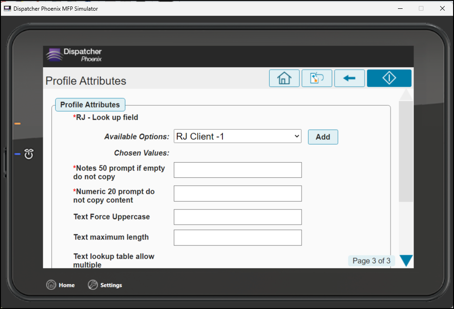Start the job with the diamond start button
Image resolution: width=454 pixels, height=309 pixels.
click(389, 78)
